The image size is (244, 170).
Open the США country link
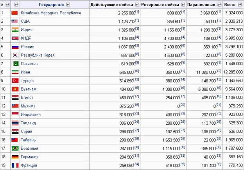click(25, 21)
